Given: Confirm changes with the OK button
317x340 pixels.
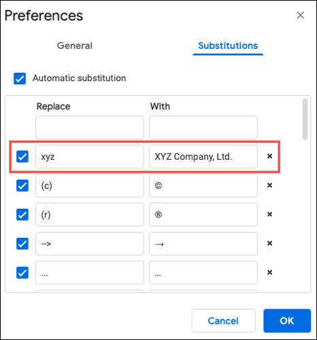Looking at the screenshot, I should click(x=287, y=321).
